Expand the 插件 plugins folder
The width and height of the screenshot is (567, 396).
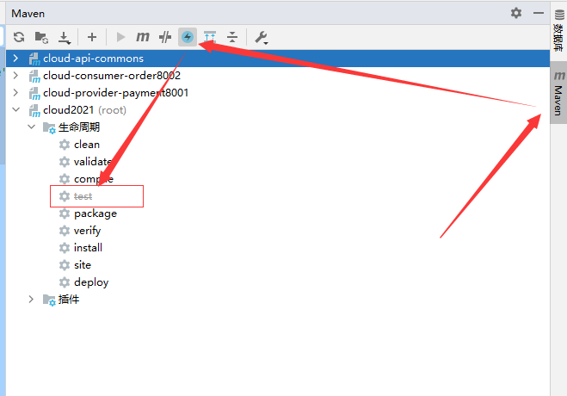pyautogui.click(x=31, y=300)
